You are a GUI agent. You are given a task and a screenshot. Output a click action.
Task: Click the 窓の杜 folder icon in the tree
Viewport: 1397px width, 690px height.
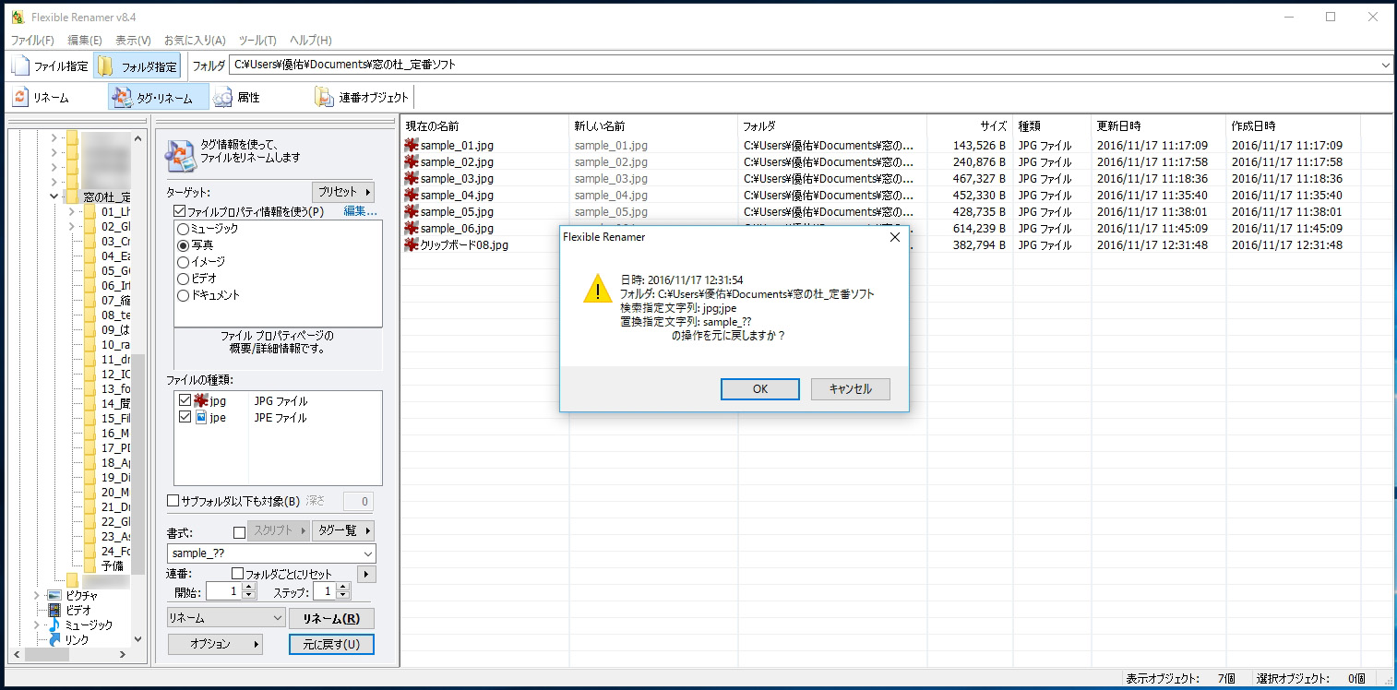click(x=72, y=196)
